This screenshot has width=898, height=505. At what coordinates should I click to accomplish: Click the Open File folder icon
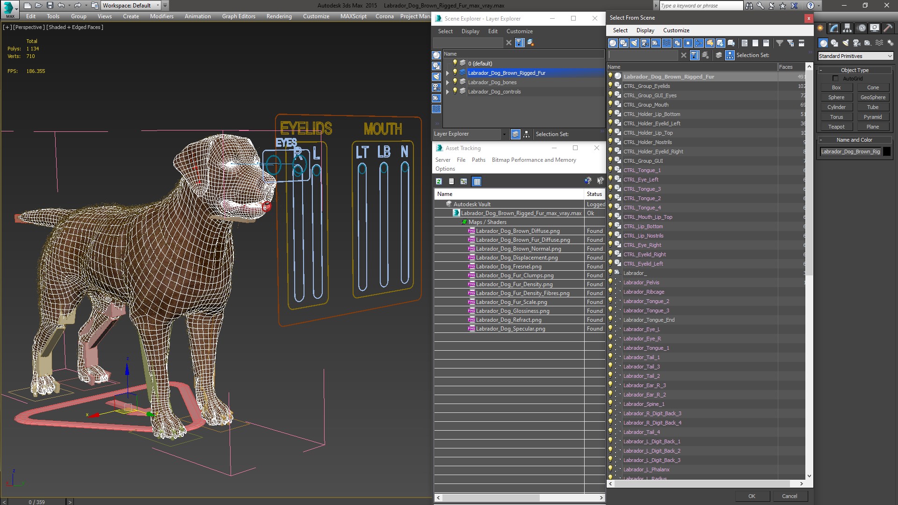click(x=38, y=6)
